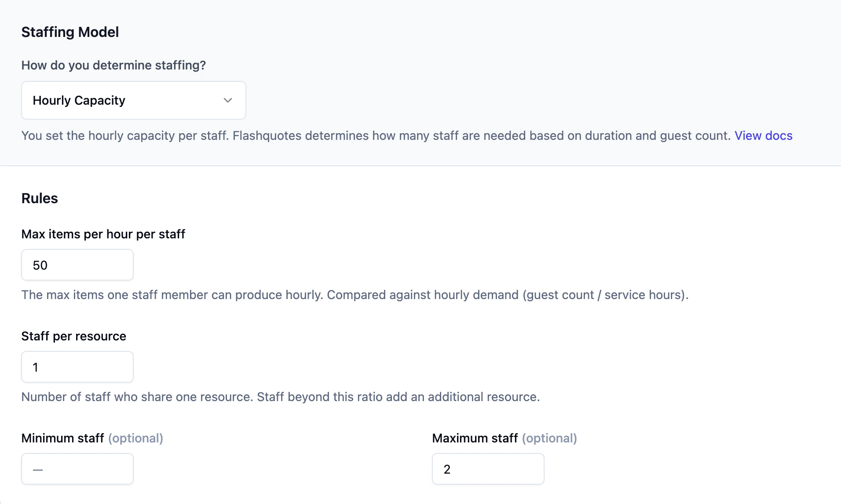Screen dimensions: 841x504
Task: Open the staffing determination dropdown
Action: [133, 100]
